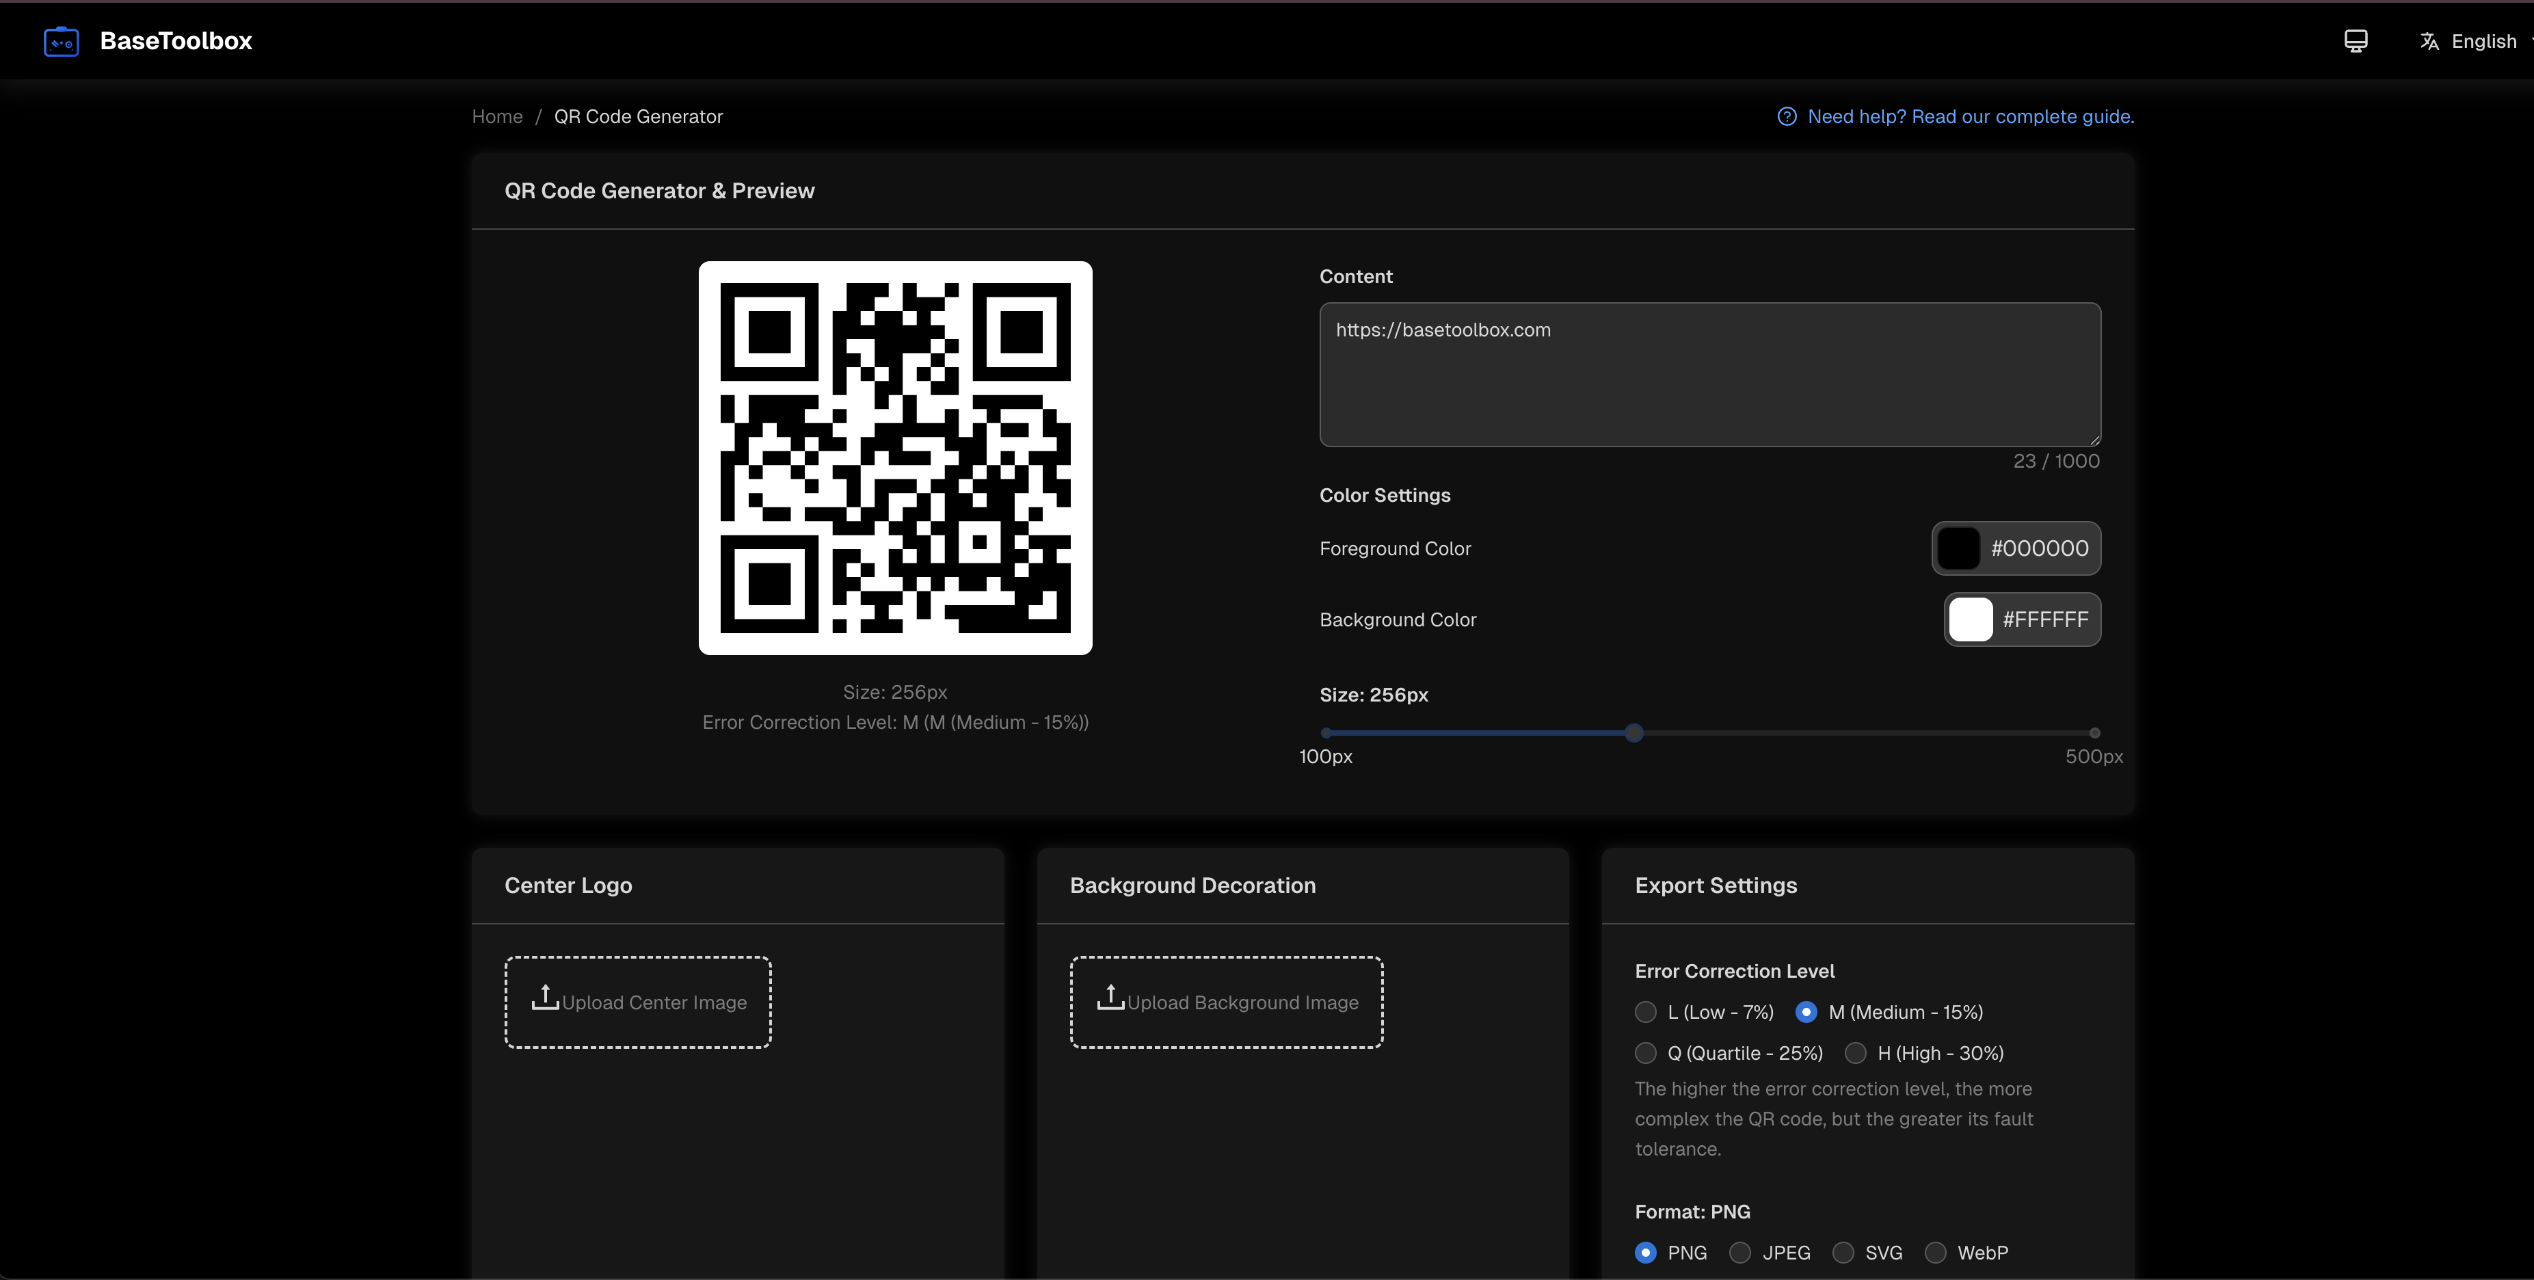Toggle the display theme monitor icon
The height and width of the screenshot is (1280, 2534).
click(2355, 41)
